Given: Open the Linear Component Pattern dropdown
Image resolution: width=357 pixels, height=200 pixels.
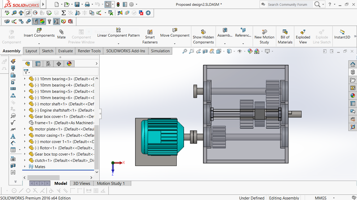Looking at the screenshot, I should point(118,44).
